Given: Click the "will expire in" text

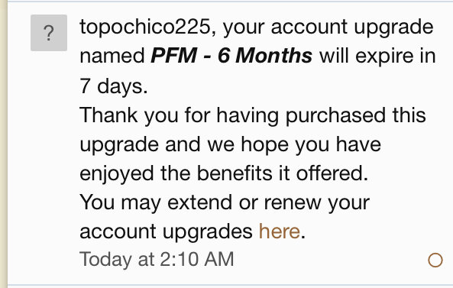Looking at the screenshot, I should pos(377,56).
